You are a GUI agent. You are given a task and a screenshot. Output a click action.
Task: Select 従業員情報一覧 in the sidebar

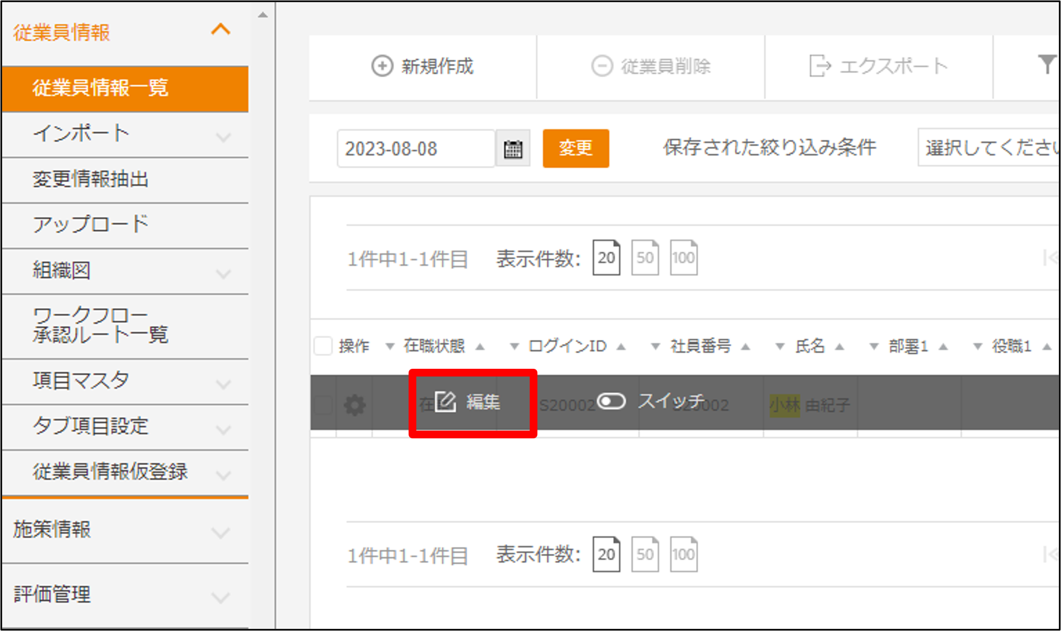click(x=101, y=88)
